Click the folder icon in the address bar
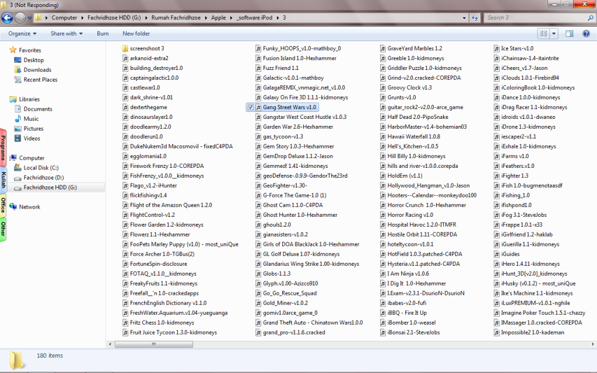The width and height of the screenshot is (597, 373). click(x=38, y=17)
